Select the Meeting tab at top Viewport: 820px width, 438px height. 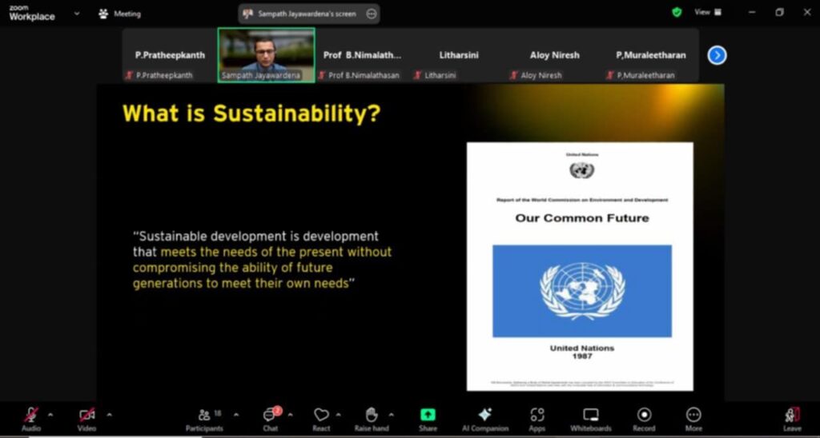[x=120, y=14]
